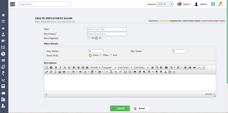The width and height of the screenshot is (228, 113).
Task: Click the Title input field
Action: tap(107, 29)
